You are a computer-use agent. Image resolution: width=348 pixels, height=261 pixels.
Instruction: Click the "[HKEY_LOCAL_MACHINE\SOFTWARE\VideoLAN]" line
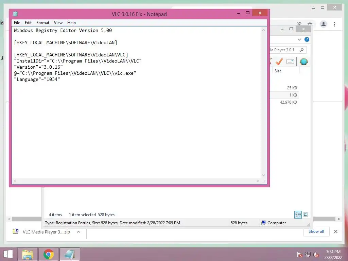(66, 42)
